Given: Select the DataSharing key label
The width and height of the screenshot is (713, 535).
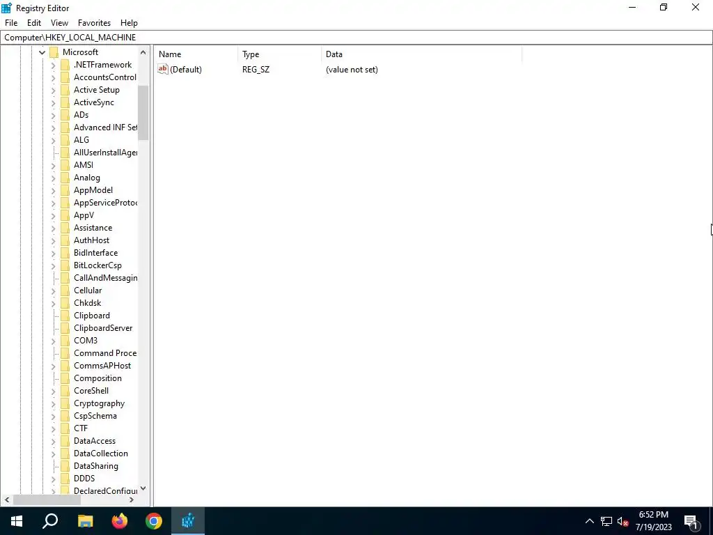Looking at the screenshot, I should click(96, 466).
